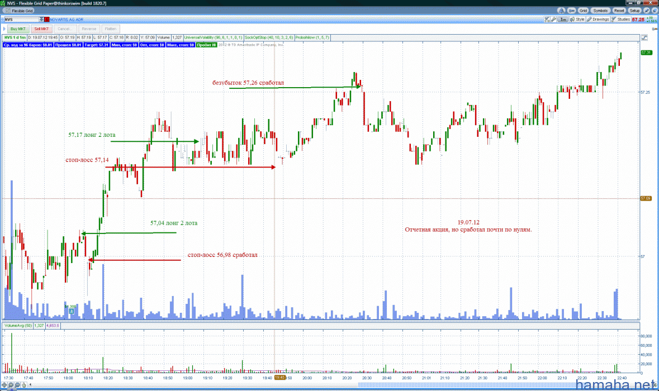Click the Reverse position button
659x391 pixels.
pos(89,29)
